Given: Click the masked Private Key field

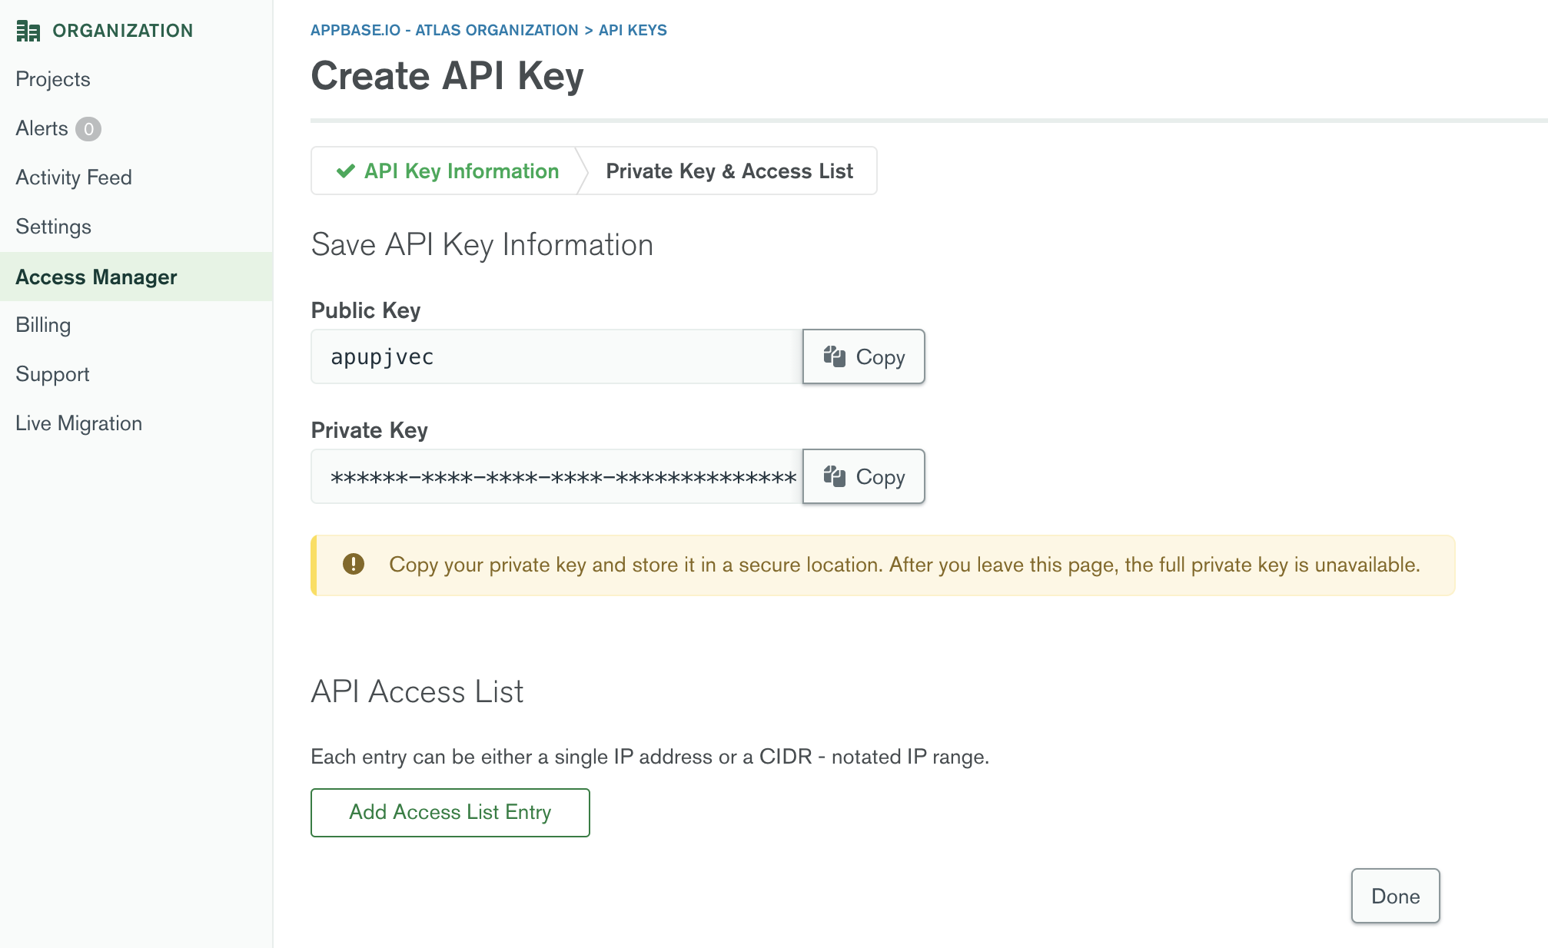Looking at the screenshot, I should 556,476.
